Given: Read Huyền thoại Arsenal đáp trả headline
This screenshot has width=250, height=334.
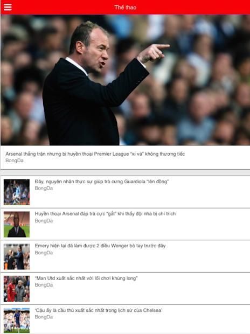Looking at the screenshot, I should coord(105,214).
